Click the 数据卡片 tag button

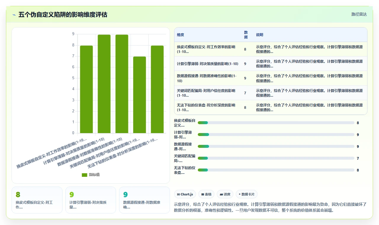pos(247,194)
